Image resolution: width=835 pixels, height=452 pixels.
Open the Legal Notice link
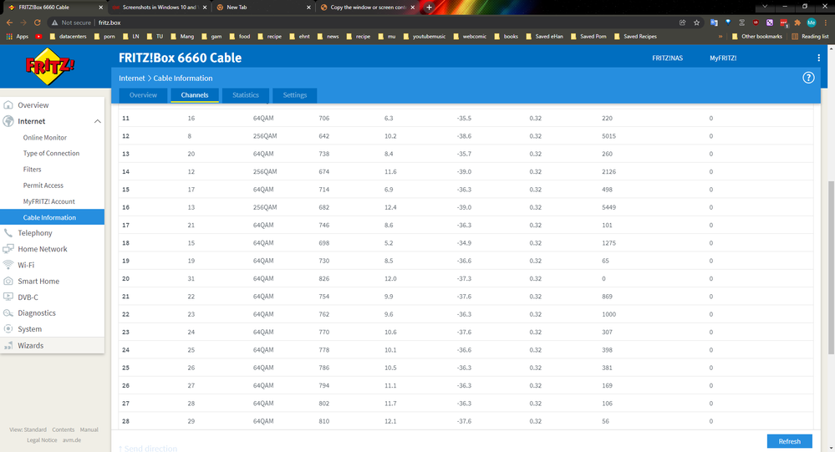[x=42, y=440]
